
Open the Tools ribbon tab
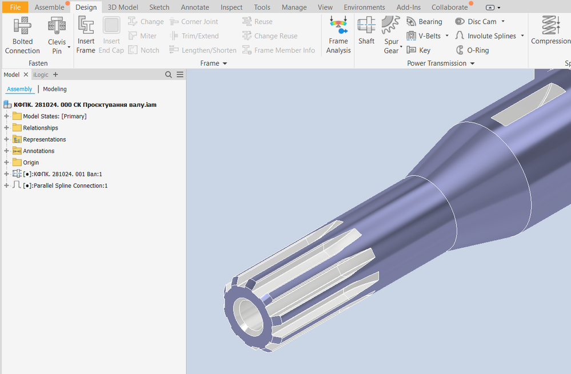(262, 7)
